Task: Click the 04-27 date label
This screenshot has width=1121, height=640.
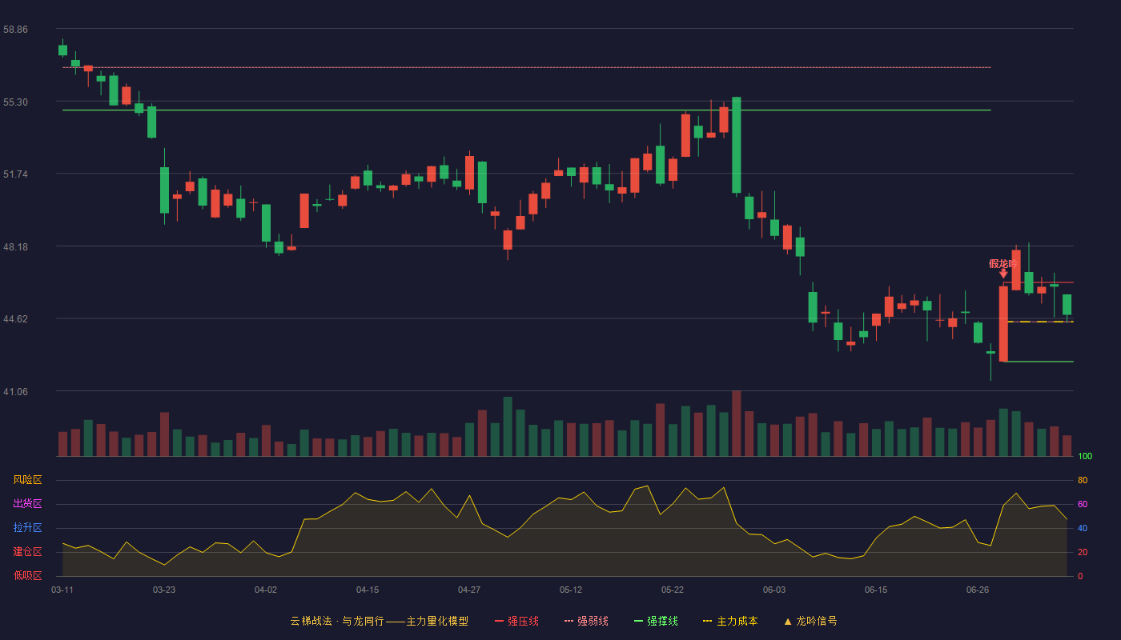Action: coord(469,590)
